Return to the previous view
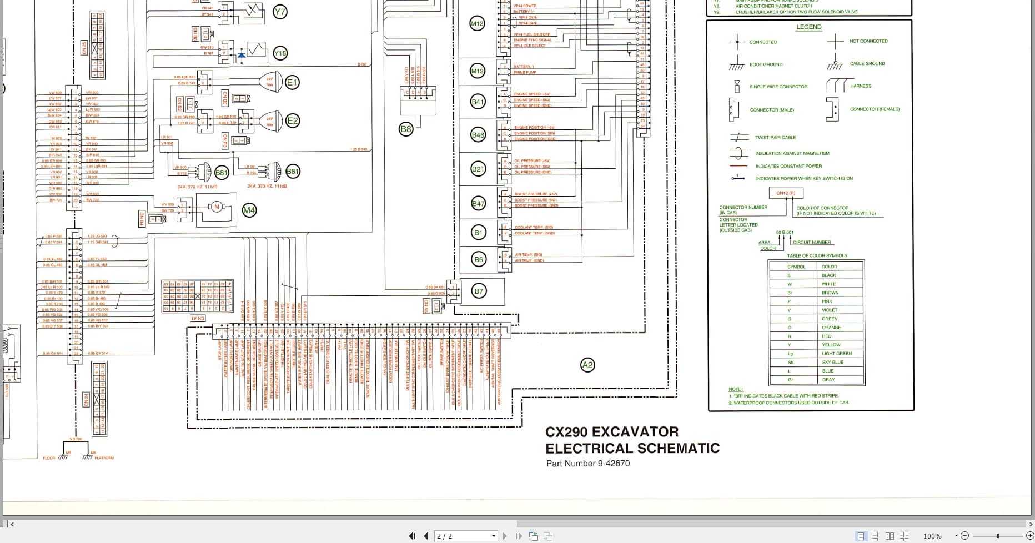The image size is (1035, 543). [x=534, y=536]
